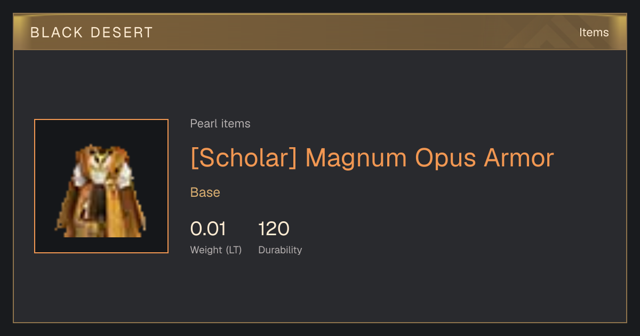Viewport: 640px width, 336px height.
Task: Click the 120 durability value
Action: 274,229
